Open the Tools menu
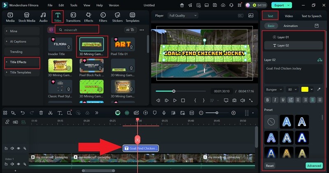Image resolution: width=329 pixels, height=173 pixels. (74, 5)
